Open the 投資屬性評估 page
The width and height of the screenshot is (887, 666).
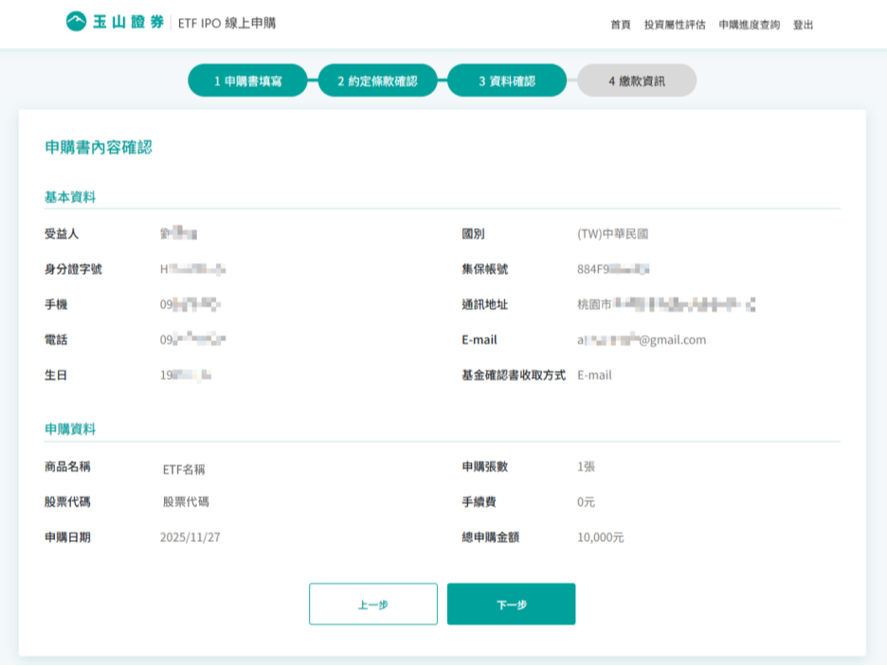[x=674, y=26]
